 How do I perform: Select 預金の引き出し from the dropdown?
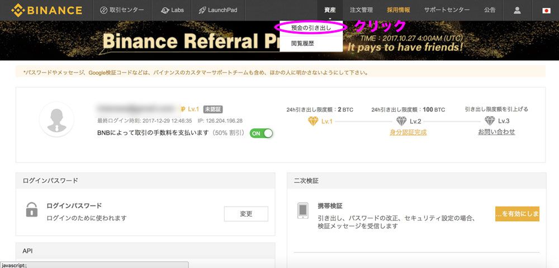click(x=311, y=28)
